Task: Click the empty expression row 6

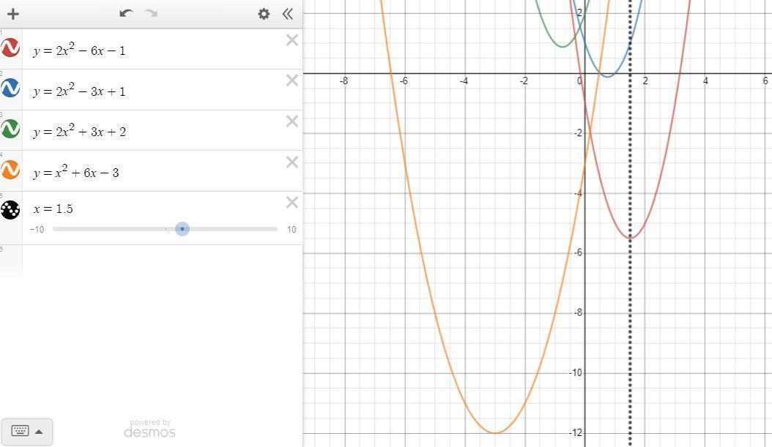Action: (161, 260)
